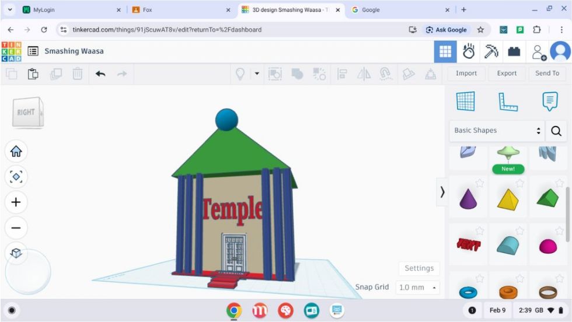The width and height of the screenshot is (572, 322).
Task: Collapse the shapes panel with chevron
Action: (442, 191)
